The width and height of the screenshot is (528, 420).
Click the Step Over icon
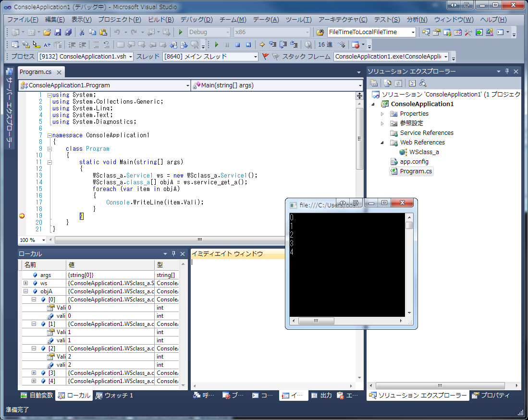[283, 45]
